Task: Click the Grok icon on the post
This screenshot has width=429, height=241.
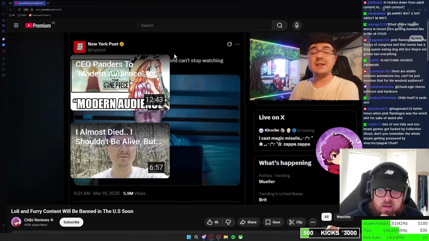Action: [x=229, y=44]
